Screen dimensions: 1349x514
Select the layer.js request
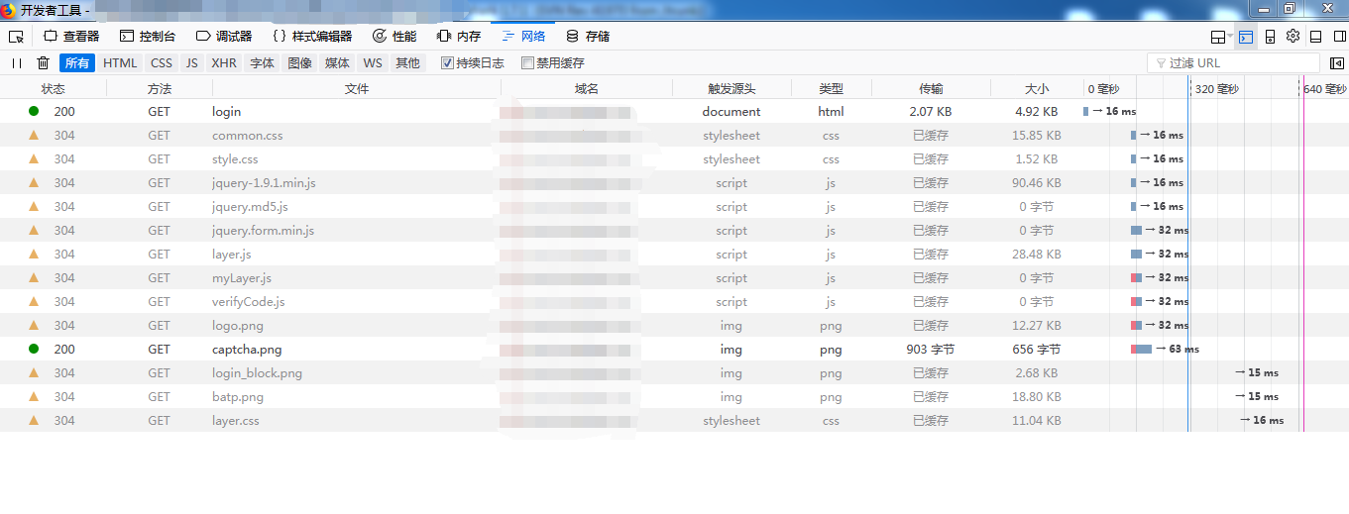point(674,255)
